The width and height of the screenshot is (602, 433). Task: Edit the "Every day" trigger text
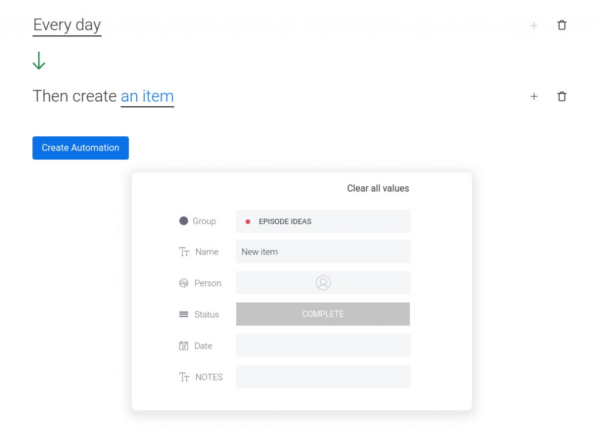click(x=66, y=25)
